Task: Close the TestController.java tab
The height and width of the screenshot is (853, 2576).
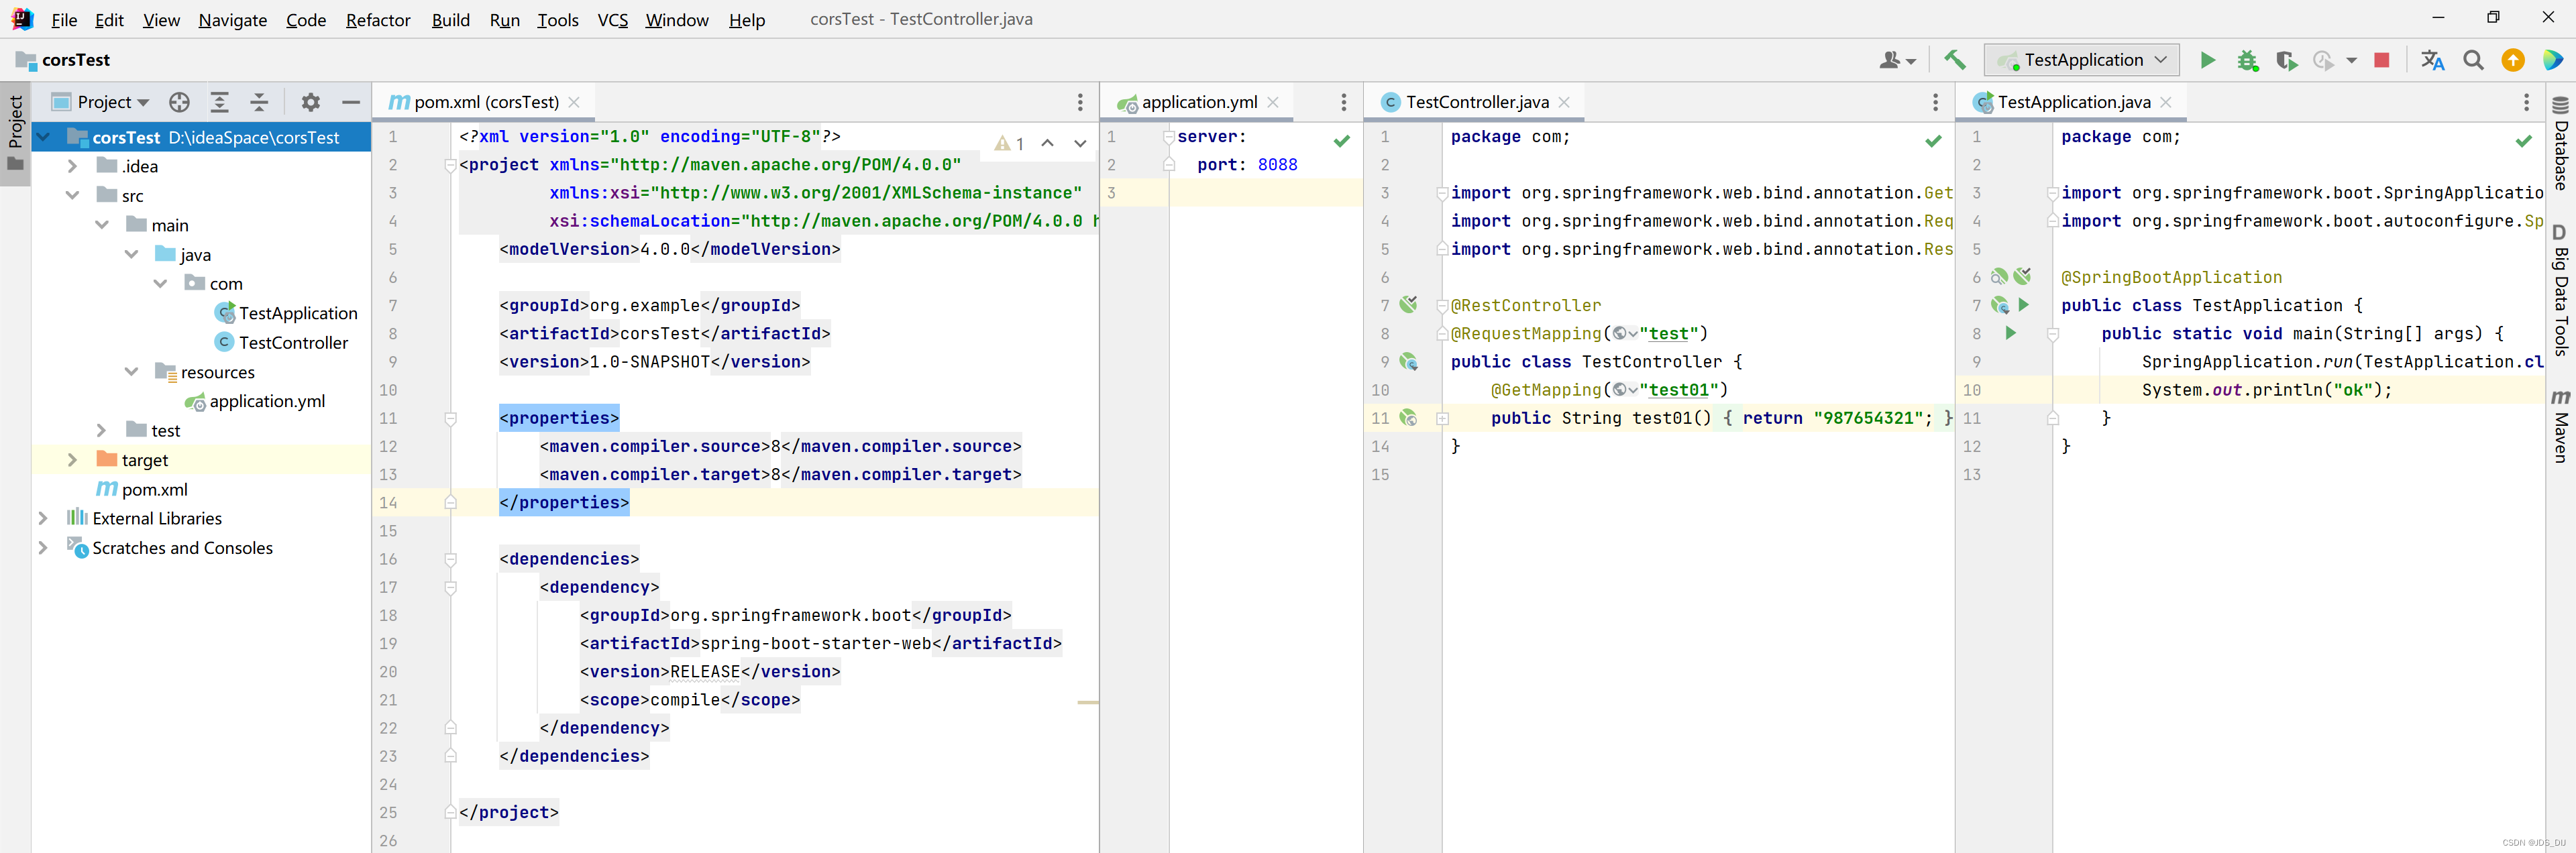Action: click(1564, 102)
